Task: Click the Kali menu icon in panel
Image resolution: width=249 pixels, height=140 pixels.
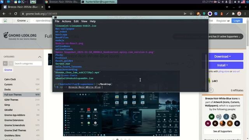Action: coord(2,2)
